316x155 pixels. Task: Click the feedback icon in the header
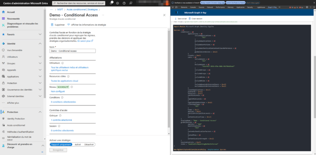click(x=131, y=3)
